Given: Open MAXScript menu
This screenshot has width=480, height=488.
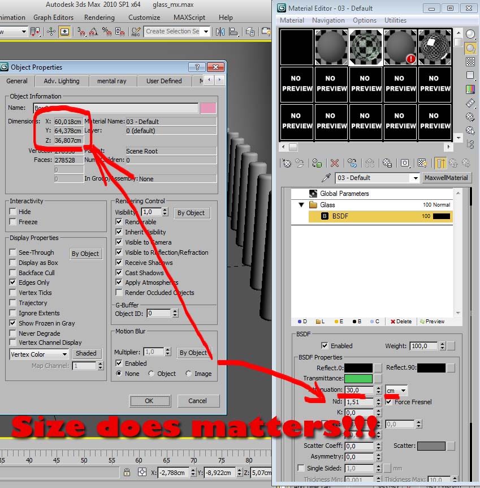Looking at the screenshot, I should (189, 18).
